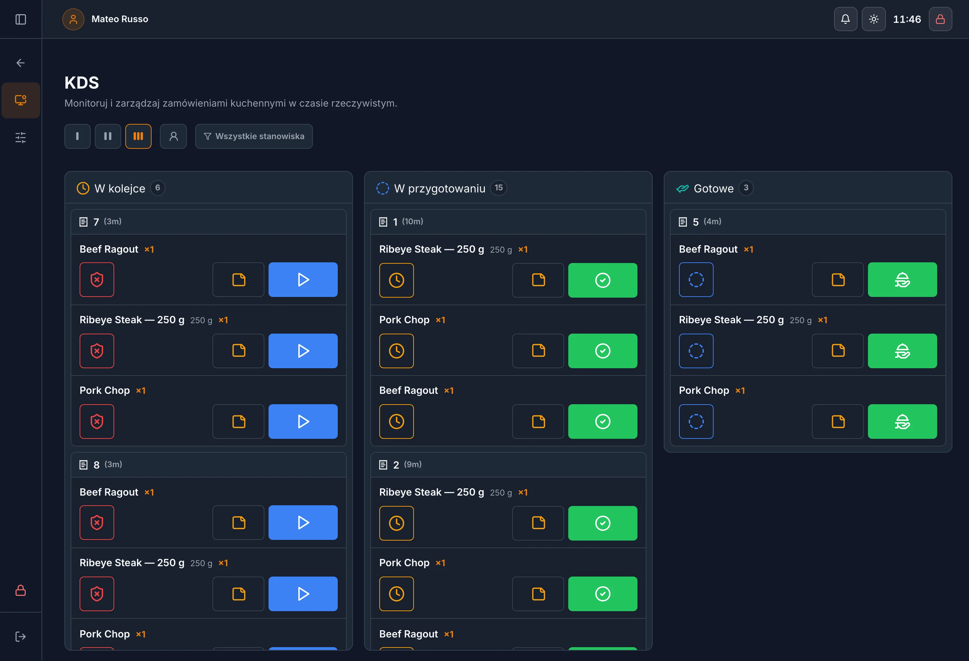The image size is (969, 661).
Task: Open the notifications bell
Action: click(845, 19)
